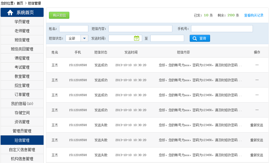The width and height of the screenshot is (270, 163).
Task: Click the end date field after 至
Action: [x=167, y=38]
